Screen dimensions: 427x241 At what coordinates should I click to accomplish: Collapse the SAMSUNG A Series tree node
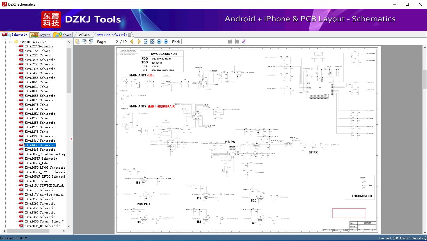pos(11,42)
